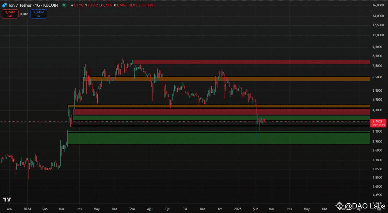388x213 pixels.
Task: Click the opening value A3,7792
Action: [77, 5]
